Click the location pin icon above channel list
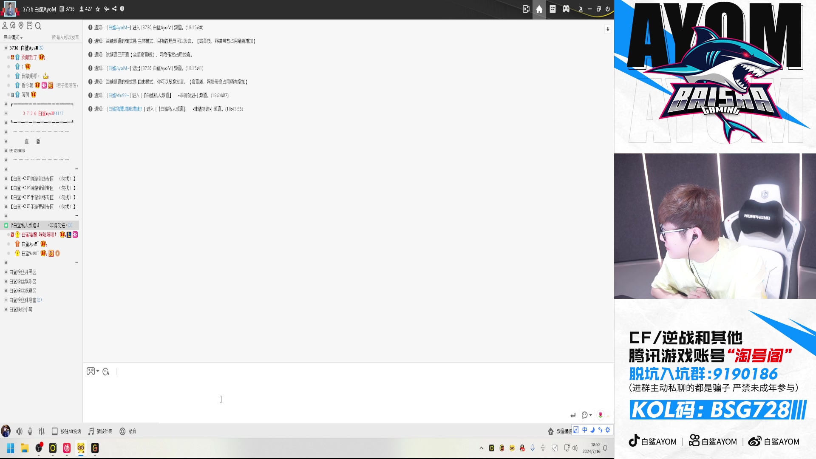The height and width of the screenshot is (459, 816). click(21, 26)
